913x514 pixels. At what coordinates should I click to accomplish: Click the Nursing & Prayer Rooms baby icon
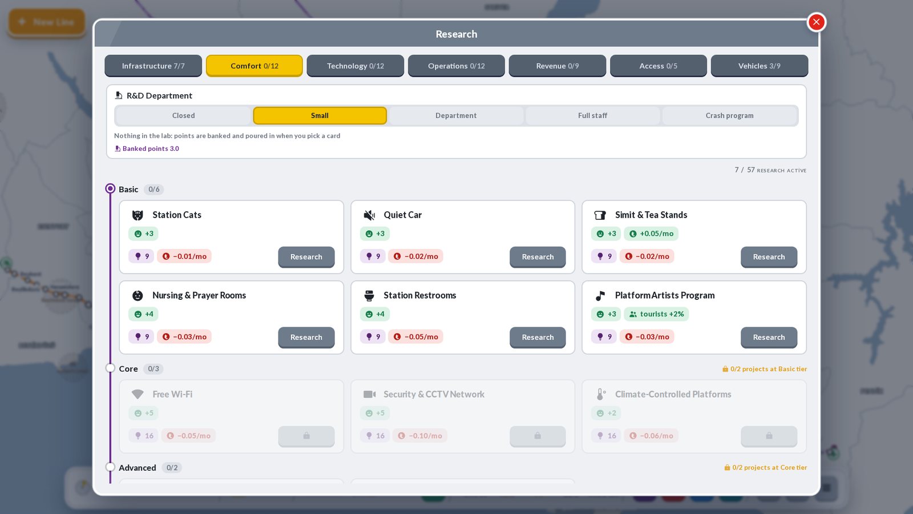pyautogui.click(x=138, y=296)
